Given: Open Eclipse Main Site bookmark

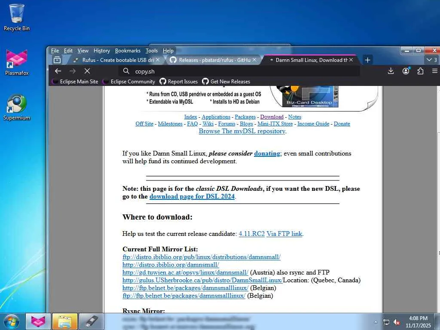Looking at the screenshot, I should (75, 82).
